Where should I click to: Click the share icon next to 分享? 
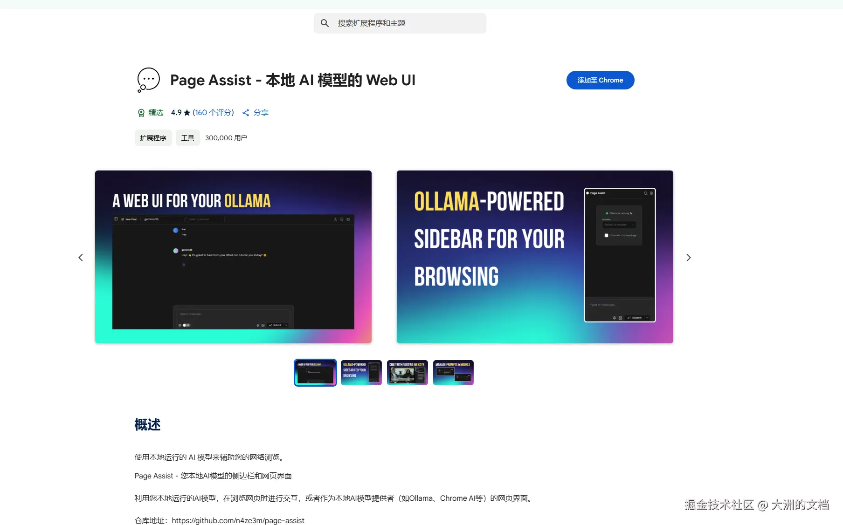click(x=246, y=113)
